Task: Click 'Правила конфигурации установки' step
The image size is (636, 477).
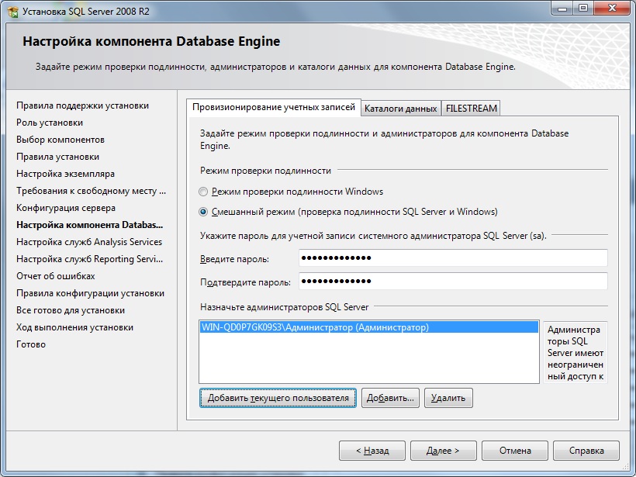Action: coord(91,293)
